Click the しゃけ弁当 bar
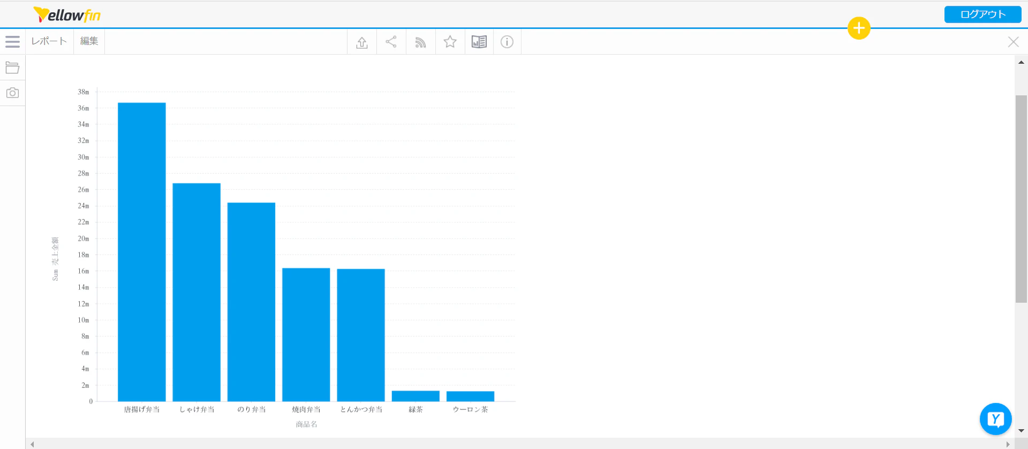The image size is (1028, 449). coord(196,292)
